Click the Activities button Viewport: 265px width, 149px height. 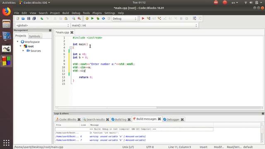(x=9, y=2)
